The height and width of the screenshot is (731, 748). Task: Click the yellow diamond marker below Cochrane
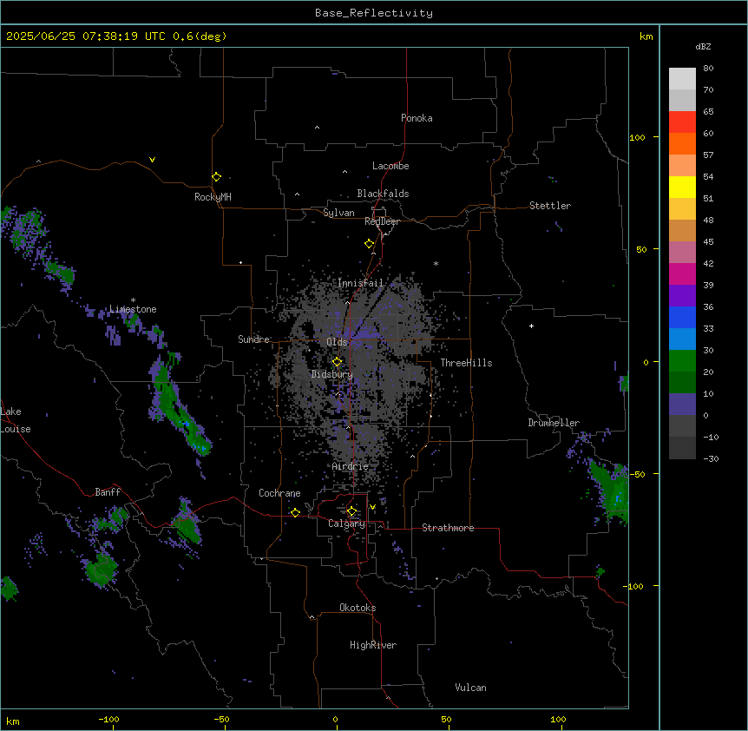pyautogui.click(x=295, y=512)
